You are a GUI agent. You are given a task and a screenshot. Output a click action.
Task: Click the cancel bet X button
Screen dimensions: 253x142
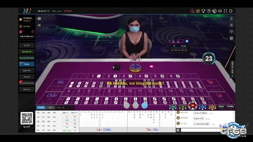pos(127,106)
